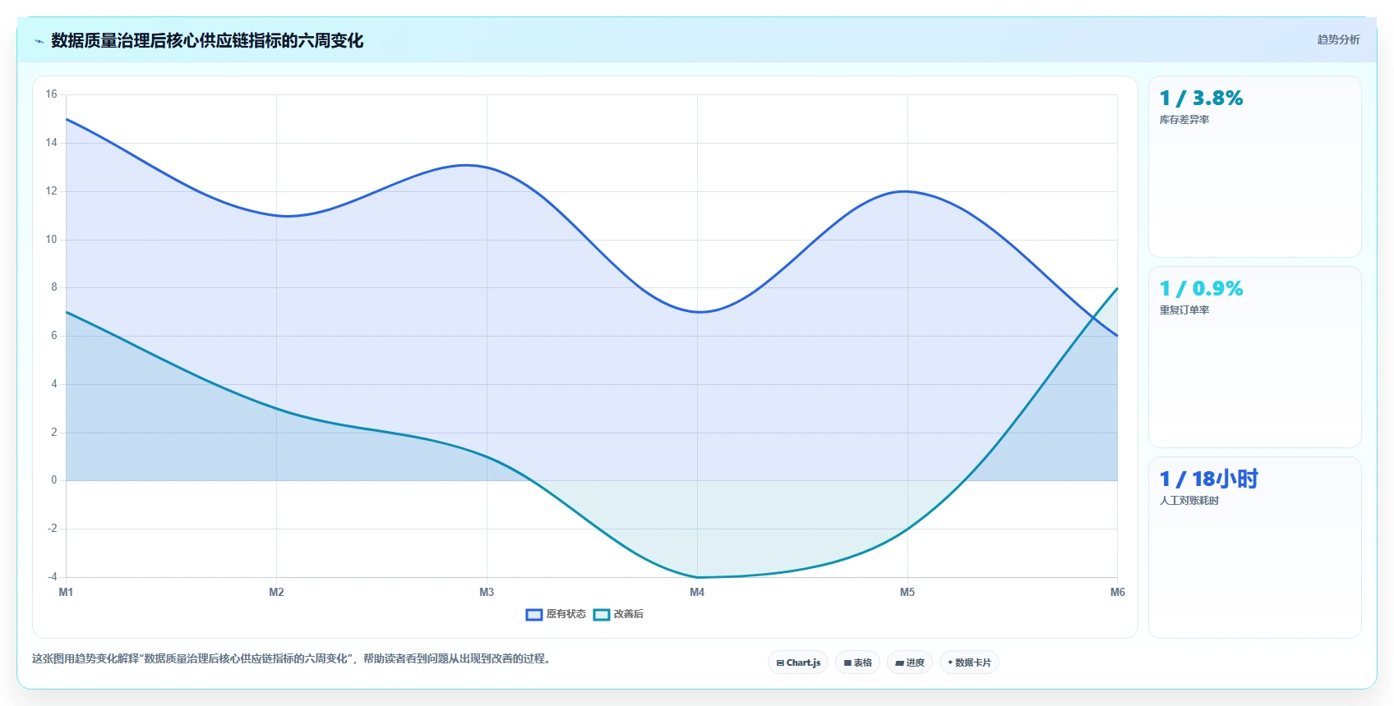Screen dimensions: 1394x706
Task: Click the 16 y-axis tick label
Action: pyautogui.click(x=51, y=94)
